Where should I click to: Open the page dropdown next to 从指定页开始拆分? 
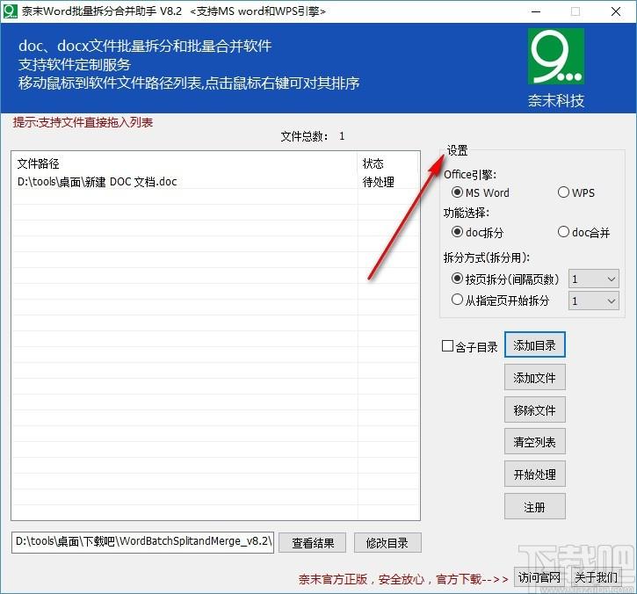[594, 301]
